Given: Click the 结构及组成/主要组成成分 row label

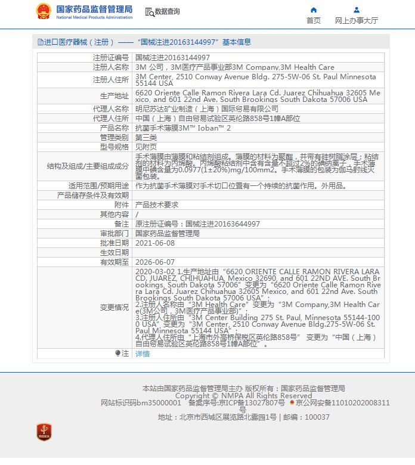Looking at the screenshot, I should point(88,166).
